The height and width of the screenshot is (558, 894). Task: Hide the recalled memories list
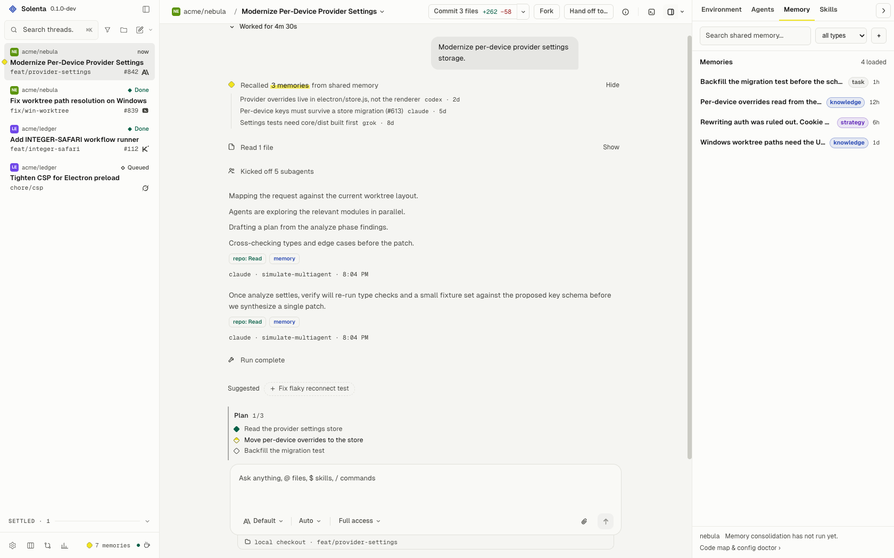point(612,85)
